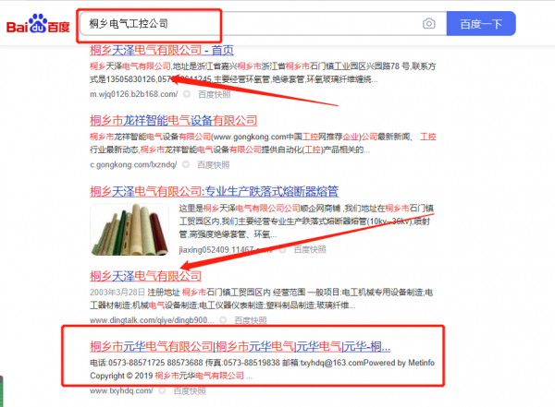The height and width of the screenshot is (407, 555).
Task: Open 桐乡天泽电气有限公司 result dated 2003
Action: click(x=145, y=276)
